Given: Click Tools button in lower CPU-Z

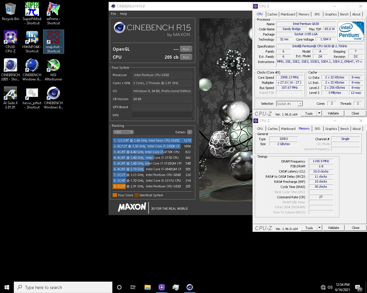Looking at the screenshot, I should coord(309,228).
